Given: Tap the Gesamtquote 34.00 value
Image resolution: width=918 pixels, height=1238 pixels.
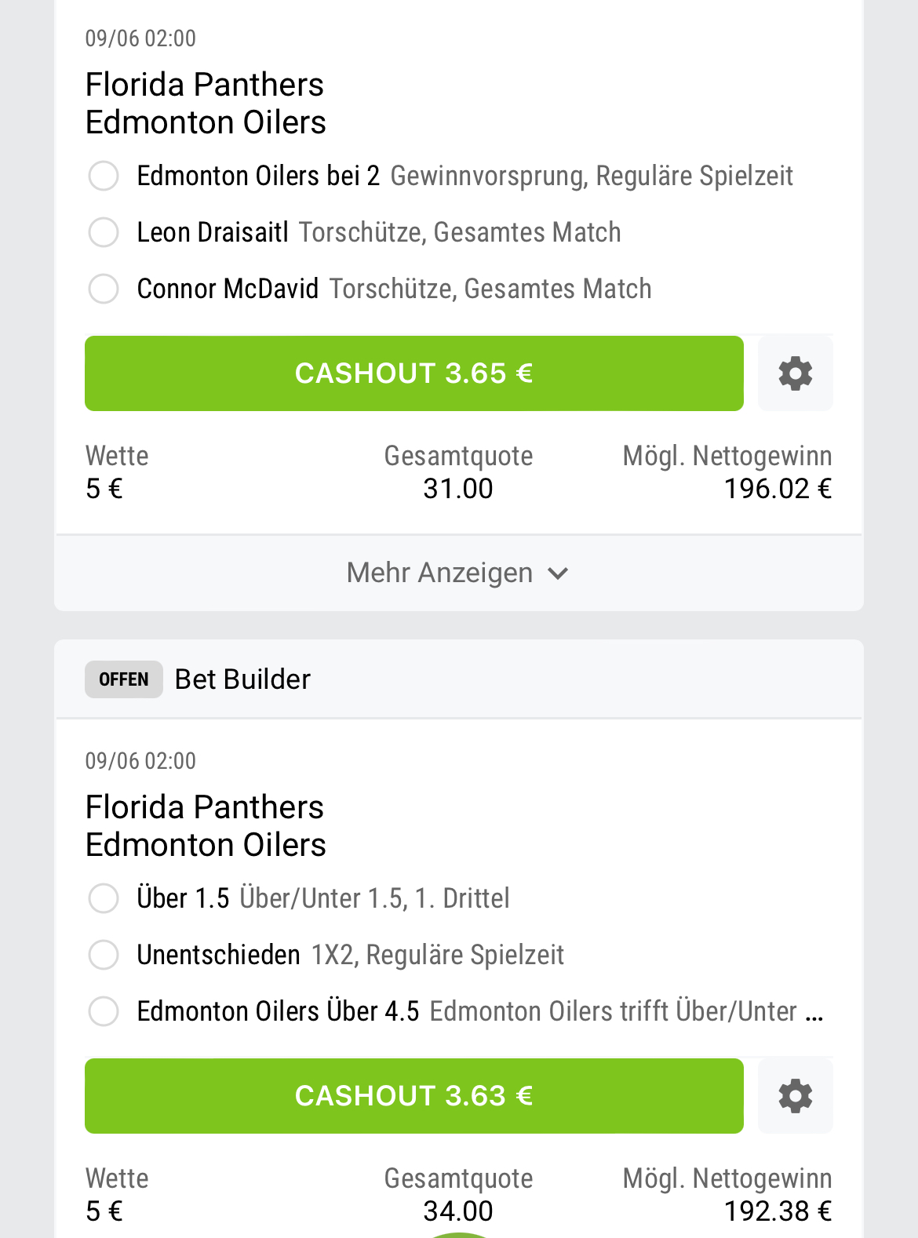Looking at the screenshot, I should (x=458, y=1211).
